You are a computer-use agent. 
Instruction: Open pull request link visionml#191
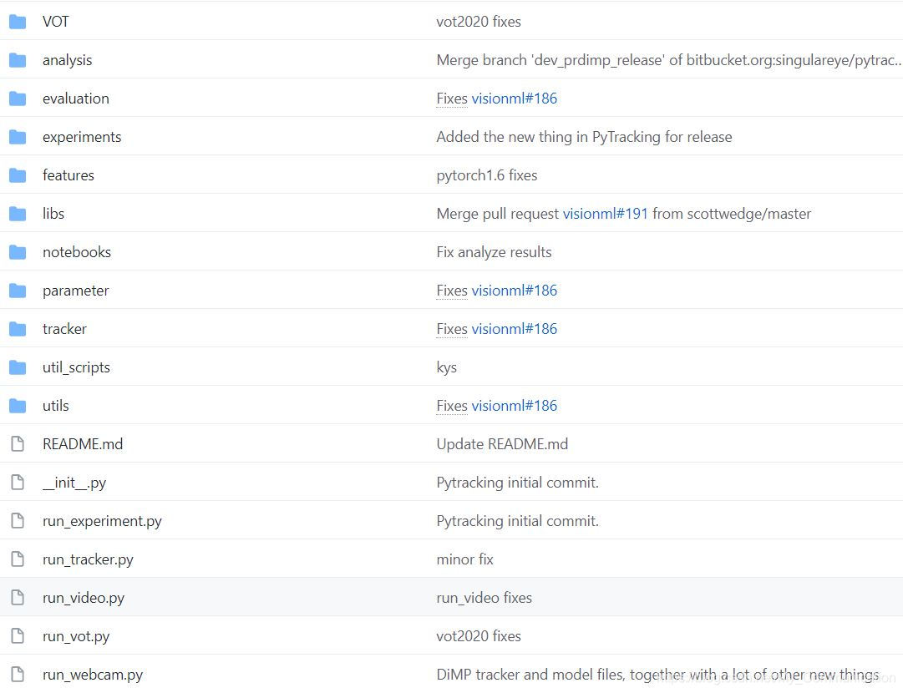coord(605,213)
